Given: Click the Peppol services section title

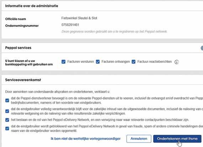Looking at the screenshot, I should click(18, 48).
